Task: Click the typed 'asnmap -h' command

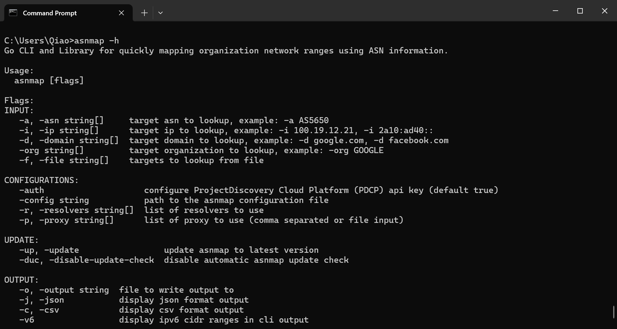Action: click(96, 41)
